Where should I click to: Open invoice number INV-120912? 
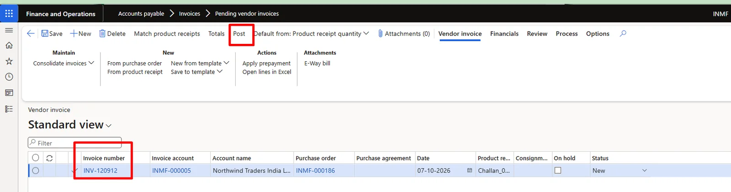coord(100,171)
